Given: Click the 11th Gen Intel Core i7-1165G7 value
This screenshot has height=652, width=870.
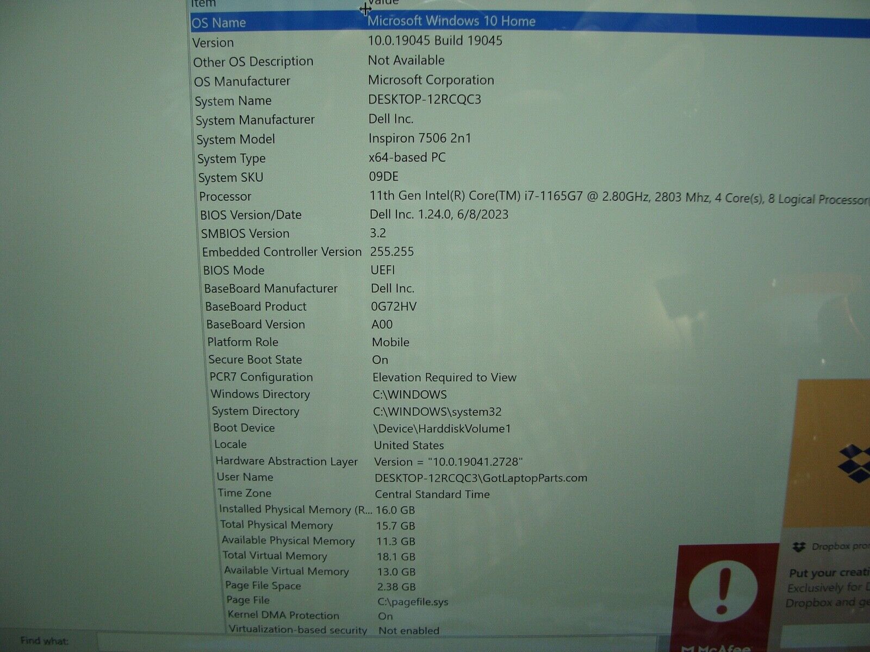Looking at the screenshot, I should [x=619, y=197].
